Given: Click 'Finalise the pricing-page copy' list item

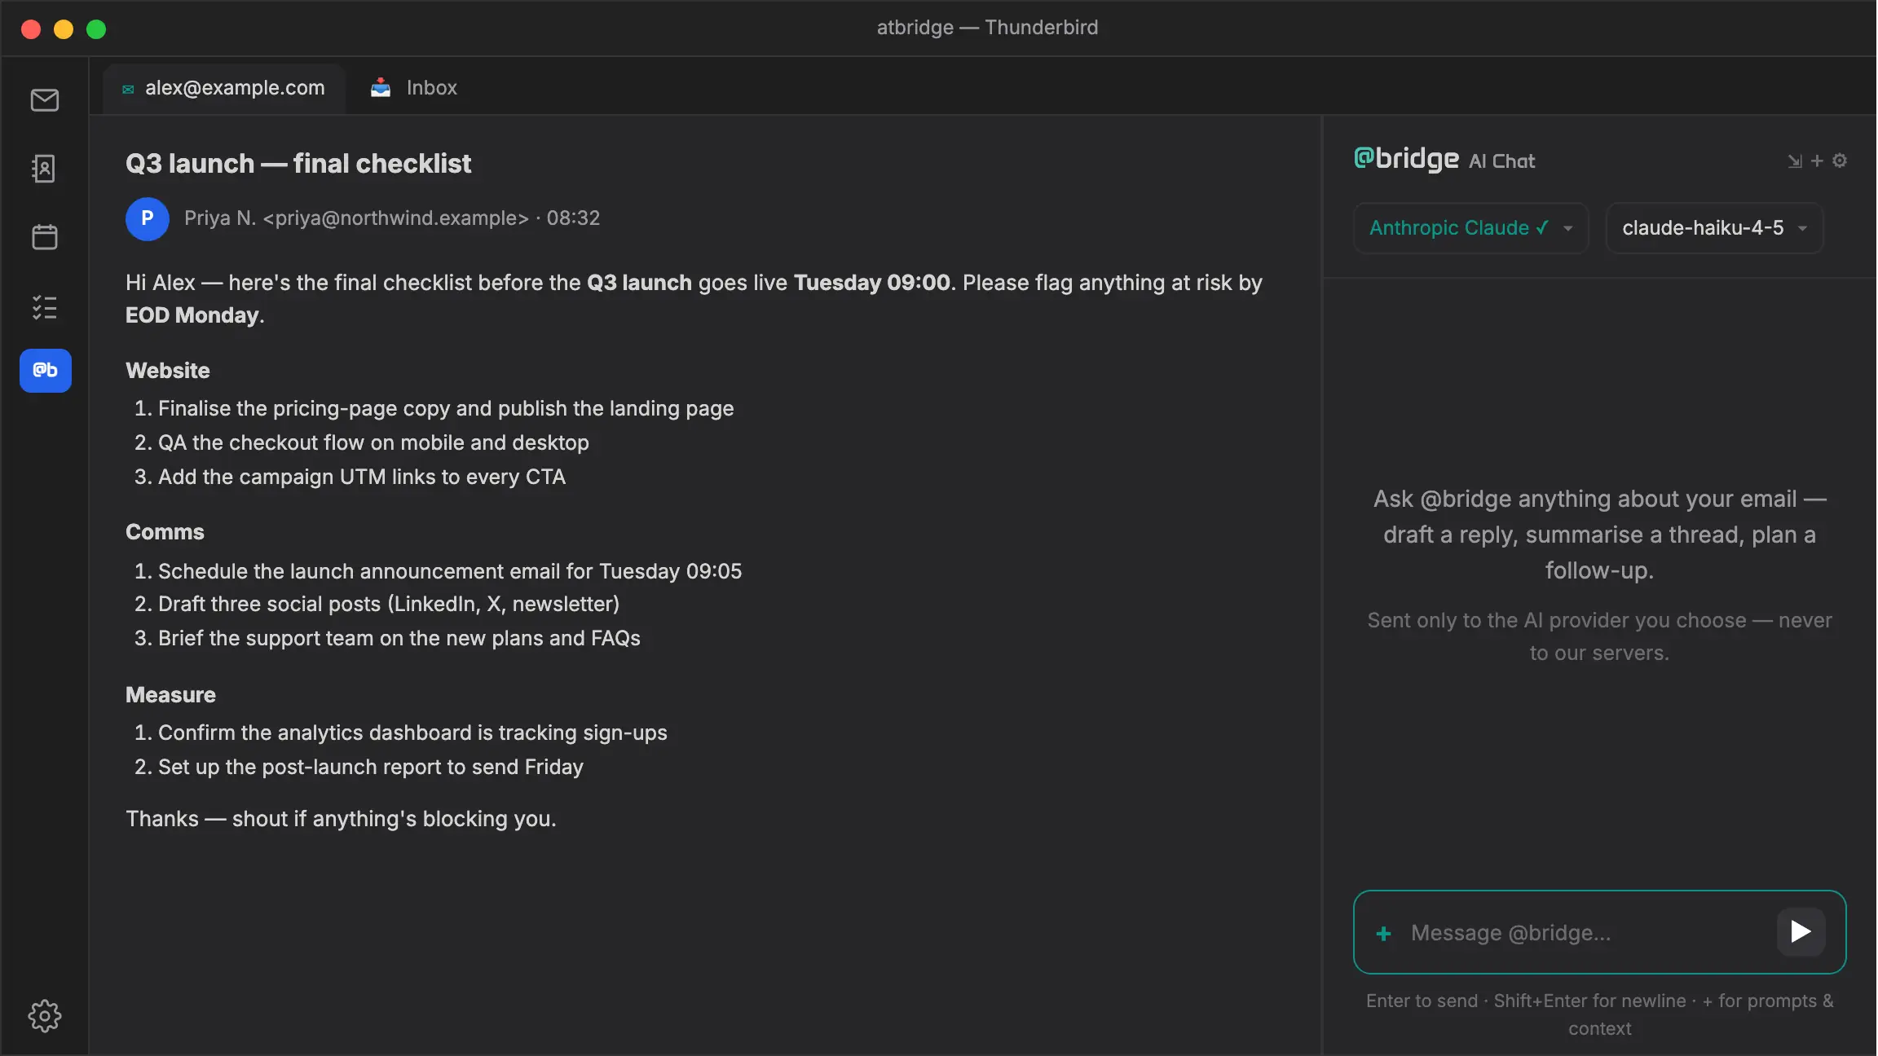Looking at the screenshot, I should click(446, 408).
